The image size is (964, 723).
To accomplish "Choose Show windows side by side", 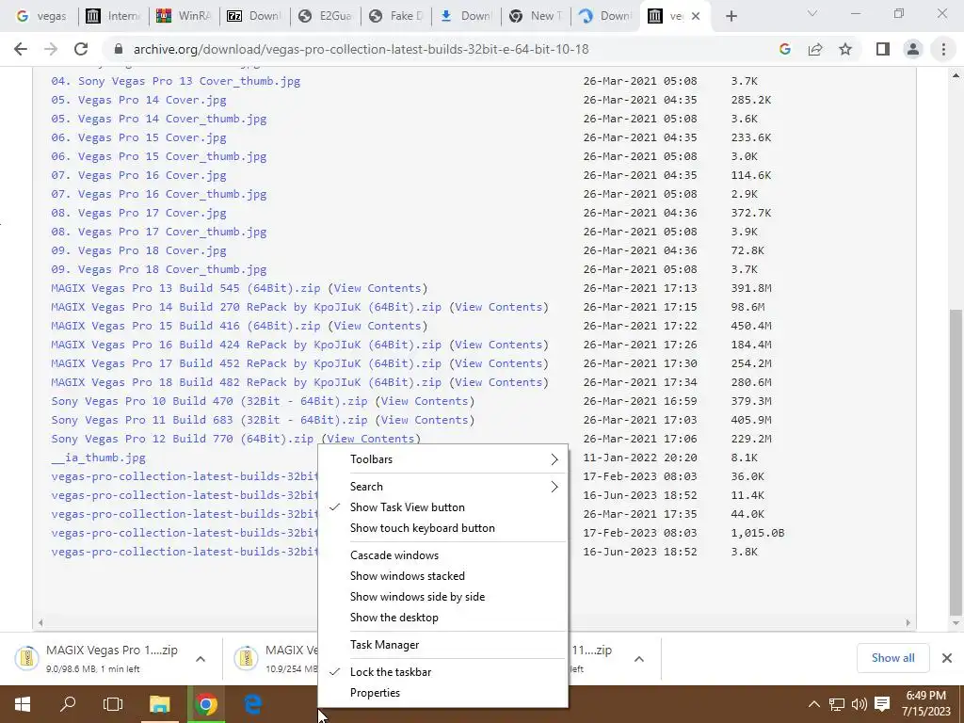I will [442, 597].
